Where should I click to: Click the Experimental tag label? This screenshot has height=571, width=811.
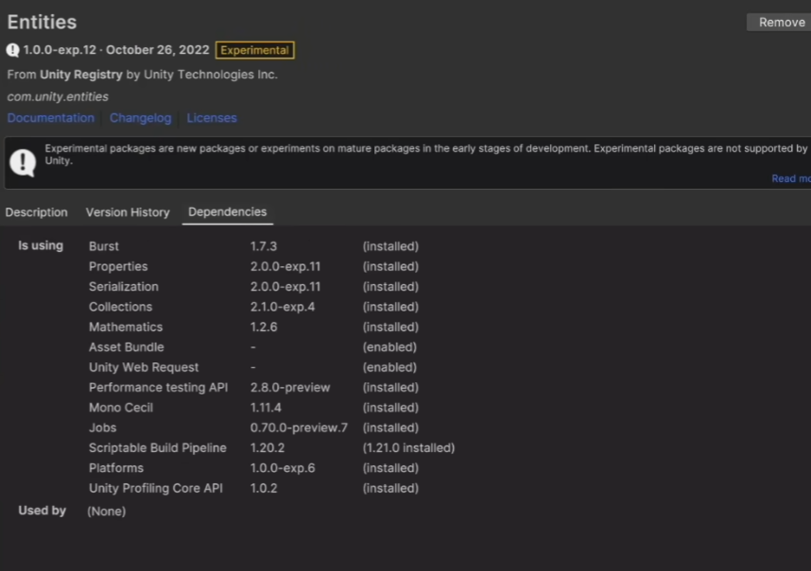point(255,50)
